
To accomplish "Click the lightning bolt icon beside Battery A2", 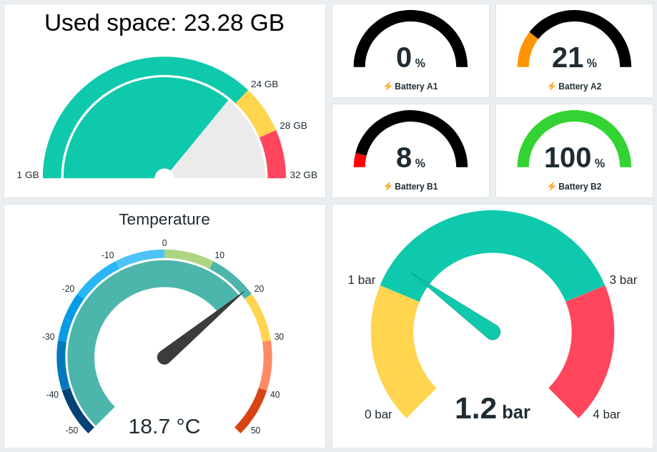I will coord(552,86).
